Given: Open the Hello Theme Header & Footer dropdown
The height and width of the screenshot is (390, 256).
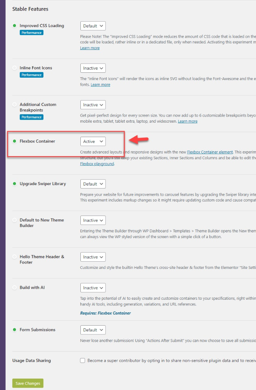Looking at the screenshot, I should (x=93, y=257).
